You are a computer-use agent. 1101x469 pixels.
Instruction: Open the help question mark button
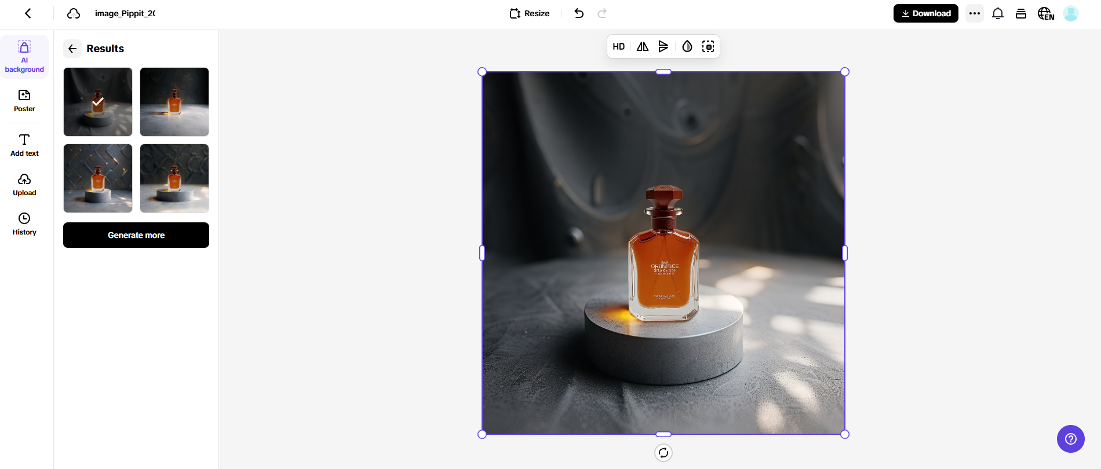1071,439
